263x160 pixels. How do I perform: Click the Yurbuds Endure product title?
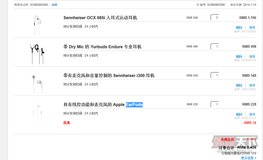point(102,47)
